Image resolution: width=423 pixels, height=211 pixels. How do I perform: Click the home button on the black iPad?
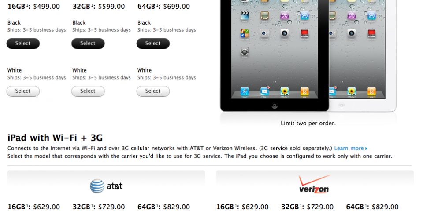[275, 105]
